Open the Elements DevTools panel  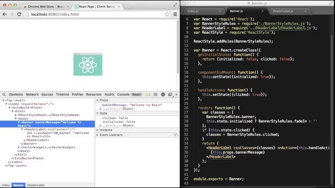pyautogui.click(x=16, y=95)
